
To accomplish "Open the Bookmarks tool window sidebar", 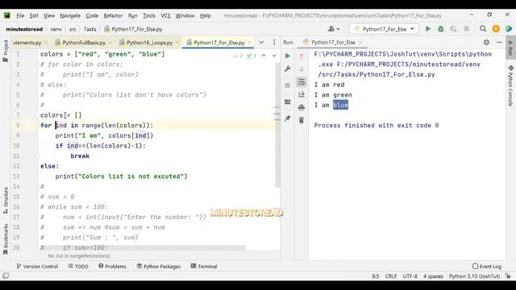I will click(x=6, y=239).
